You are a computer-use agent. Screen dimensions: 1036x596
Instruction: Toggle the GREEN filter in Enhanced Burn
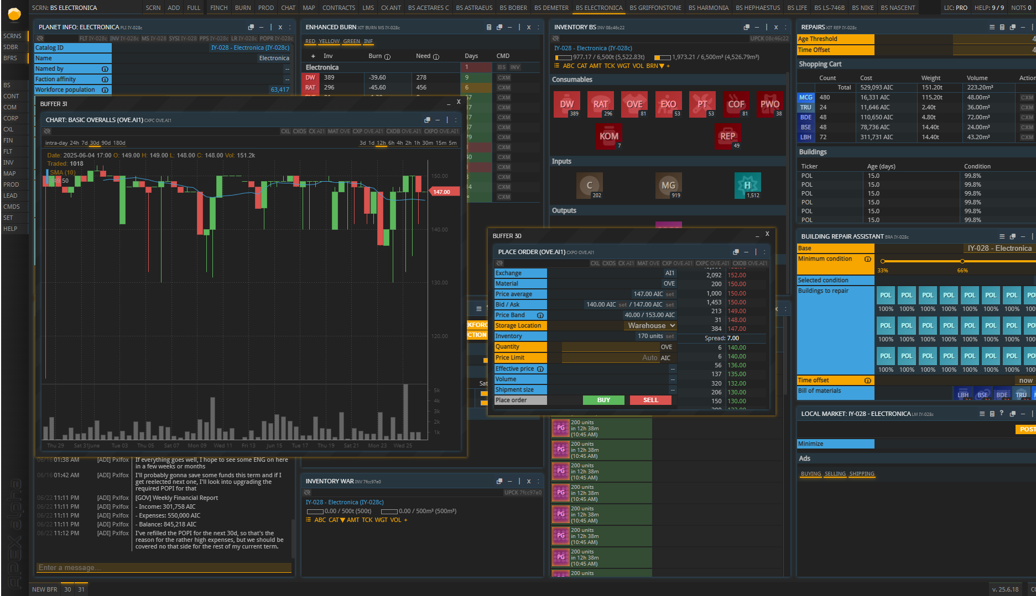coord(351,41)
